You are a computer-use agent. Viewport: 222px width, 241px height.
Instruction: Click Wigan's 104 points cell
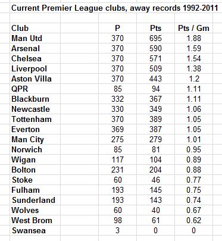tap(155, 159)
